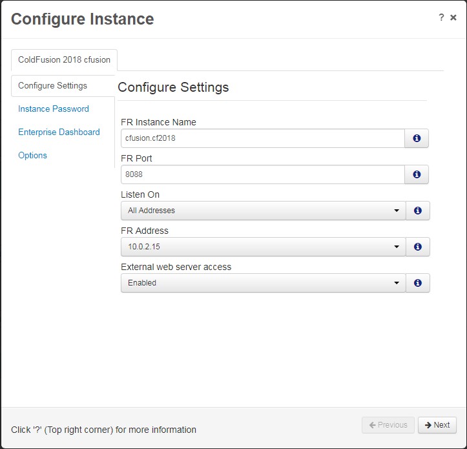Expand the Listen On dropdown
The height and width of the screenshot is (449, 467).
point(264,211)
